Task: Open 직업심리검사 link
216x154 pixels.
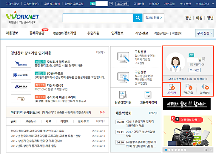Action: pyautogui.click(x=161, y=33)
